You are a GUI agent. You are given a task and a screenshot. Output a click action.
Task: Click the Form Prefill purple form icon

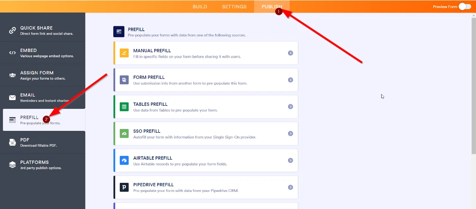click(x=124, y=80)
